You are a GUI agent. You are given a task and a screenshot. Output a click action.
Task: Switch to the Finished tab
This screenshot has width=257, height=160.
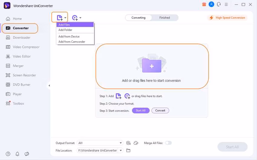click(164, 18)
